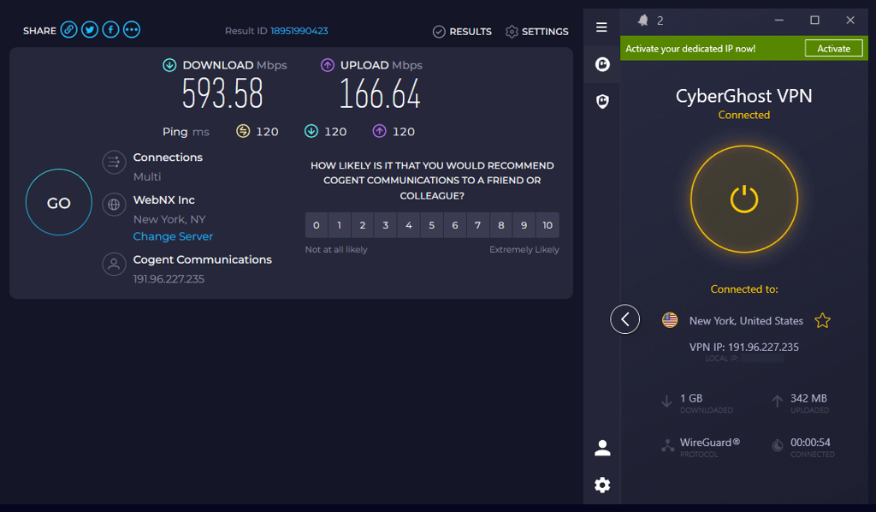
Task: Rate recommendation score 5
Action: tap(432, 225)
